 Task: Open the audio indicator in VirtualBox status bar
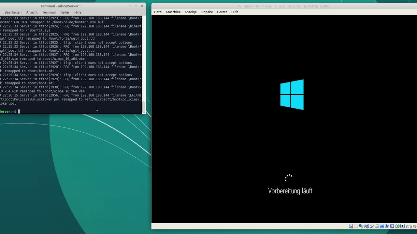(x=361, y=226)
